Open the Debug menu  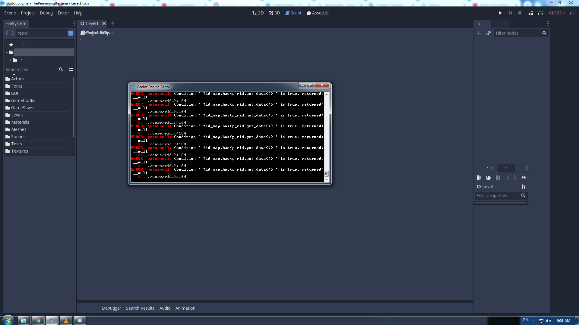coord(46,13)
